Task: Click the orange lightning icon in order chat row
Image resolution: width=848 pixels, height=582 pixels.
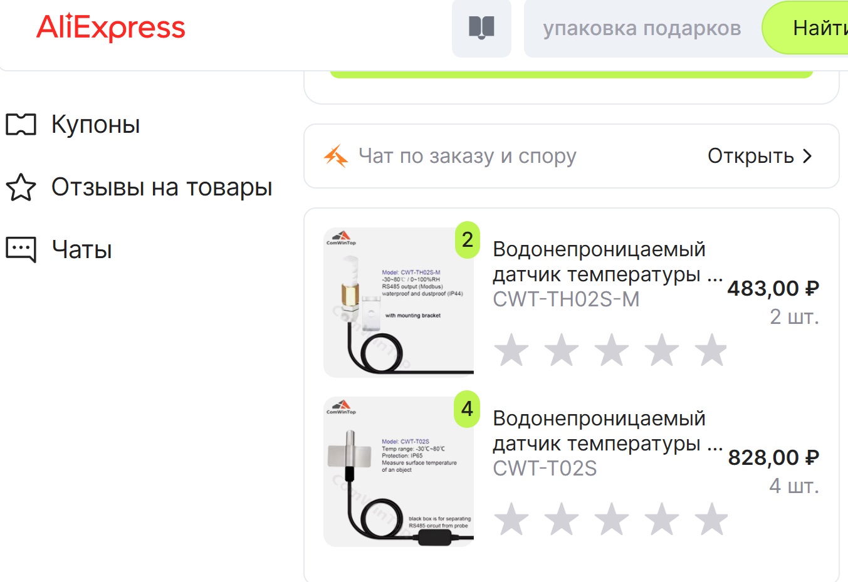Action: click(x=336, y=156)
